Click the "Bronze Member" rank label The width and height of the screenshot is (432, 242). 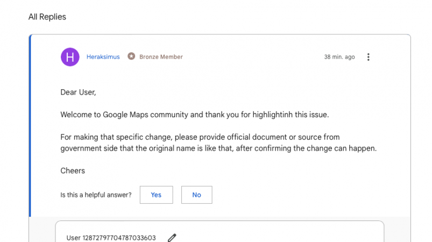tap(161, 57)
